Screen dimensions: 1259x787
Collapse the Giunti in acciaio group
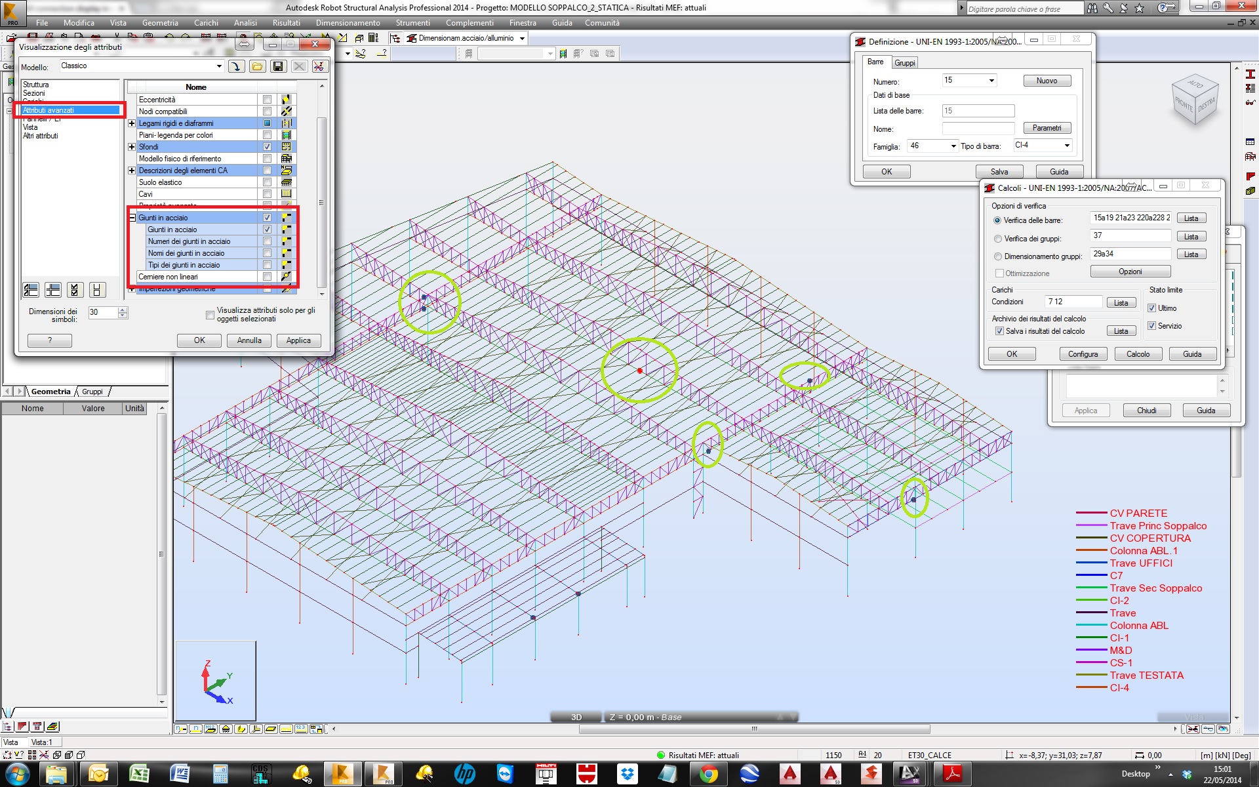(x=132, y=218)
